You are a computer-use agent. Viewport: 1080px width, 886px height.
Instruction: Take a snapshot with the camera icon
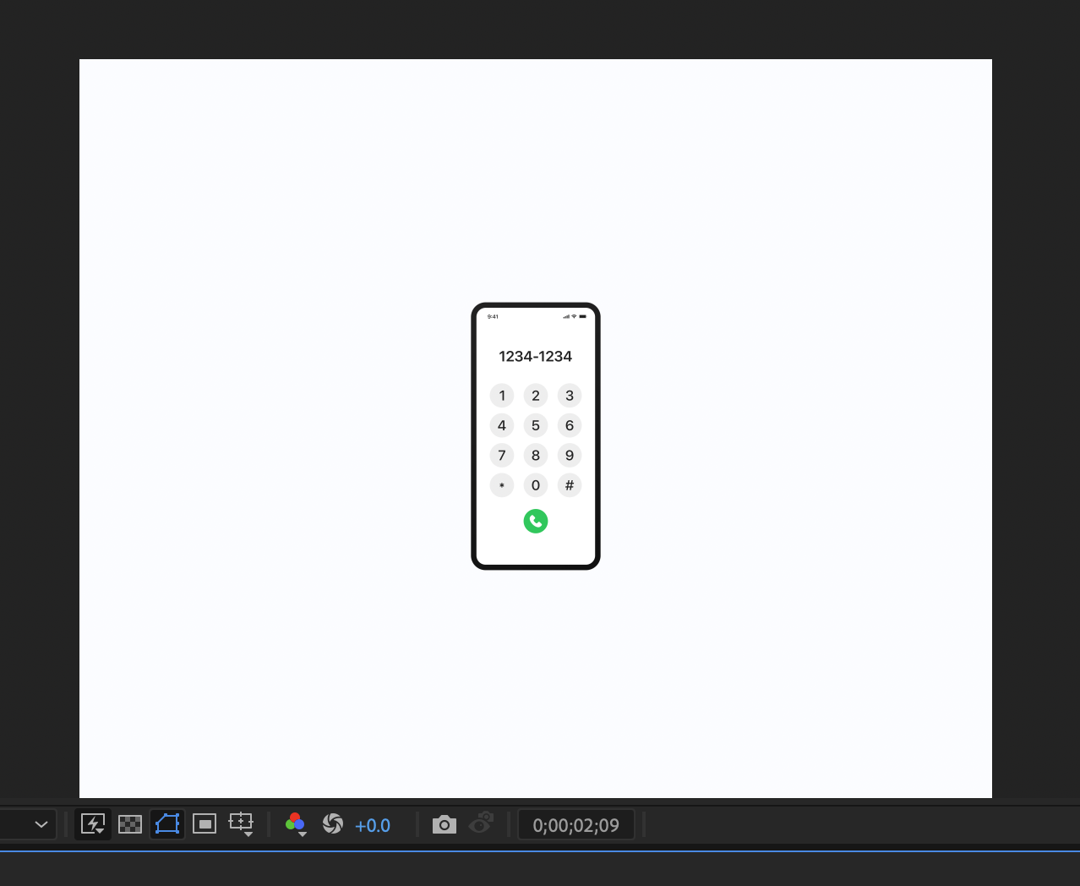[445, 824]
